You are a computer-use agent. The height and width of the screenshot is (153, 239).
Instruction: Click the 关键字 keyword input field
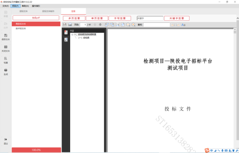click(x=150, y=18)
